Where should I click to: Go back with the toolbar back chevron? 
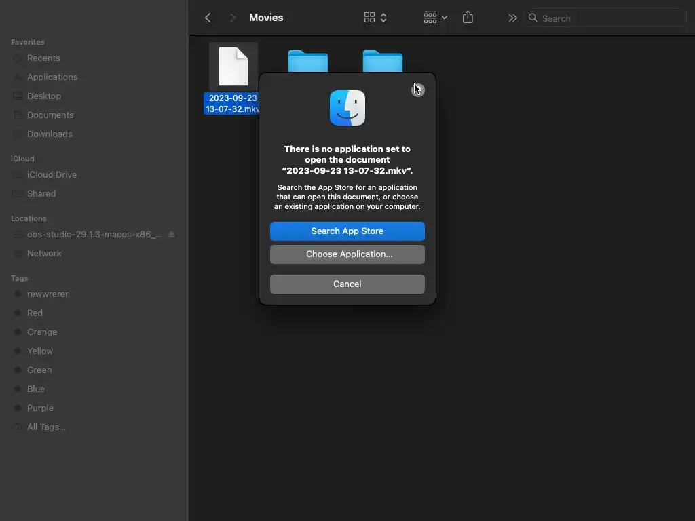208,18
